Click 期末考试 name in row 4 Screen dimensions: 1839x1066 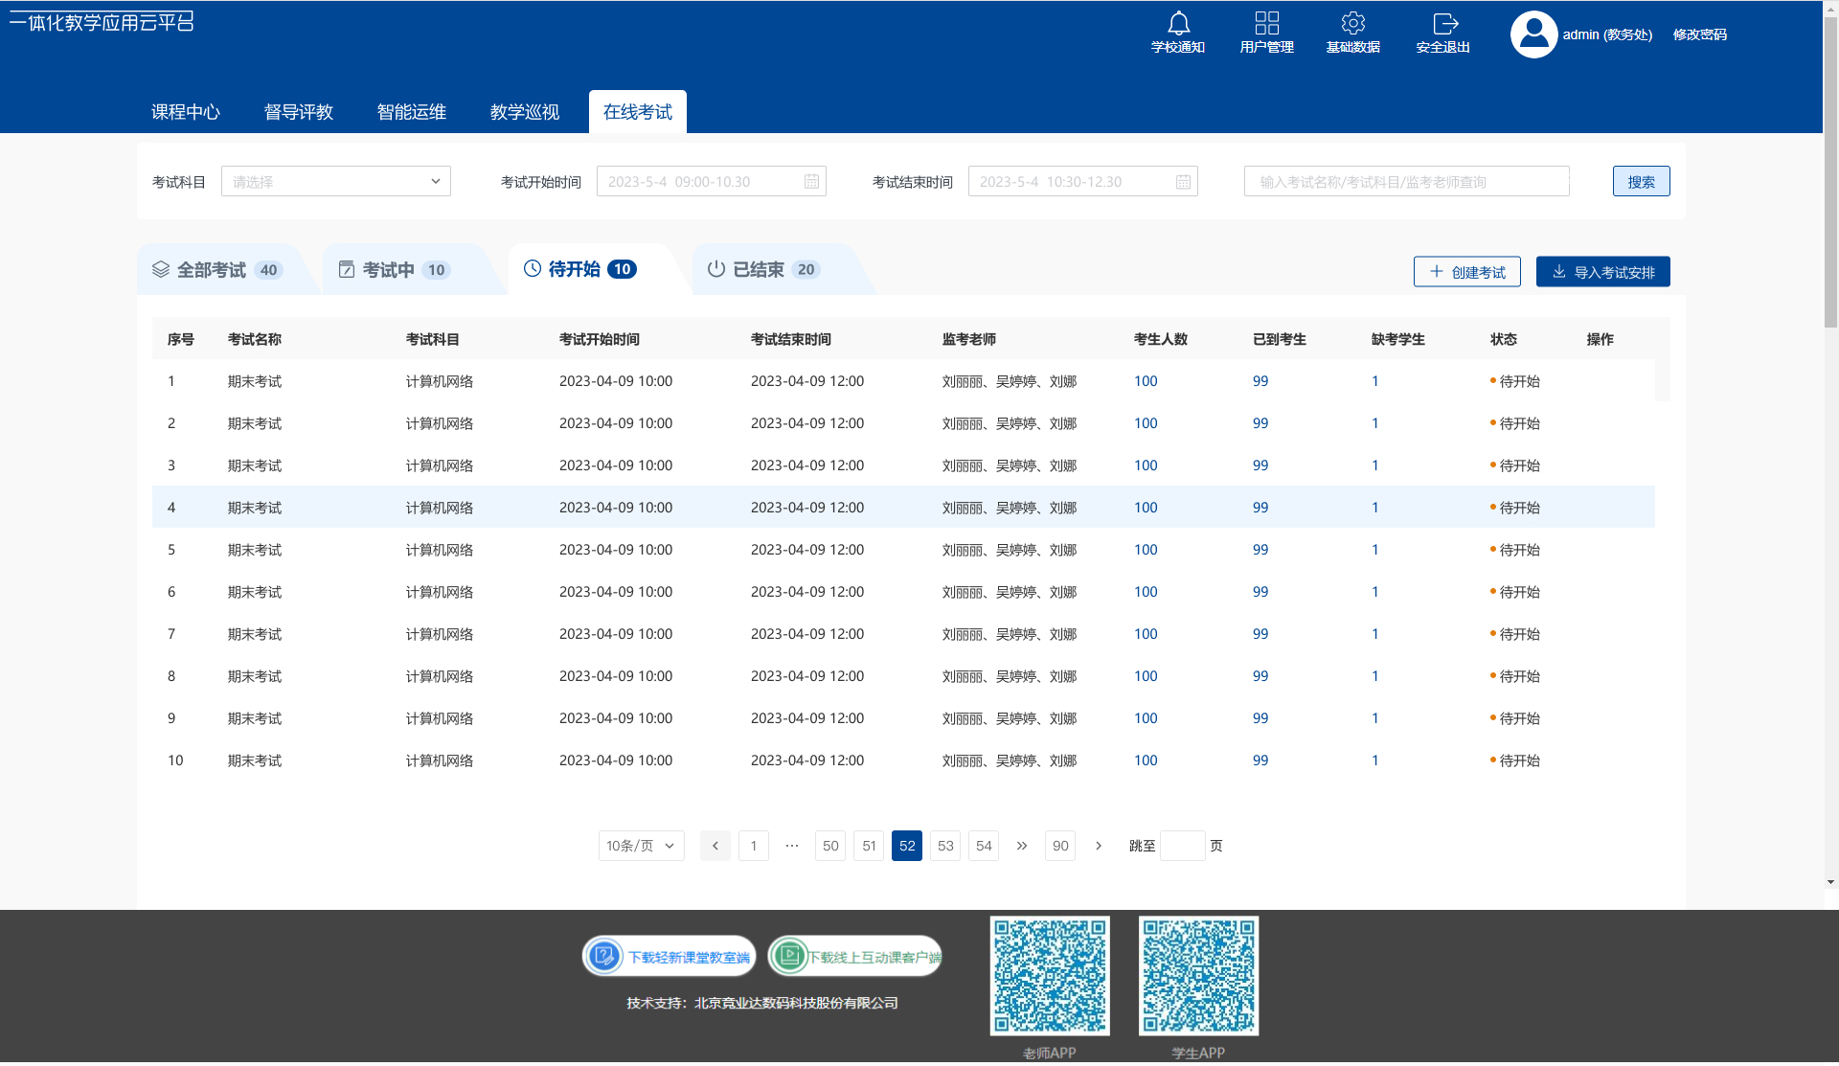click(x=255, y=508)
